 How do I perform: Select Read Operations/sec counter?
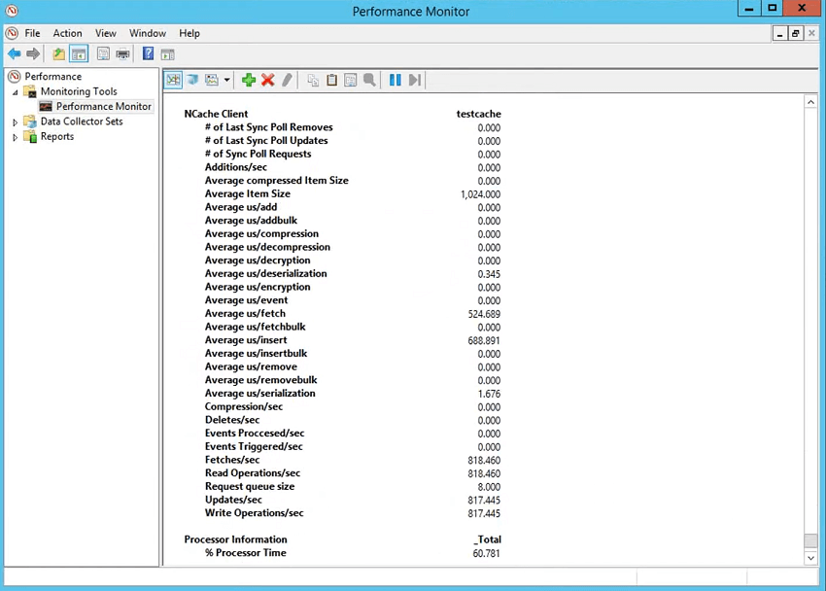click(253, 473)
